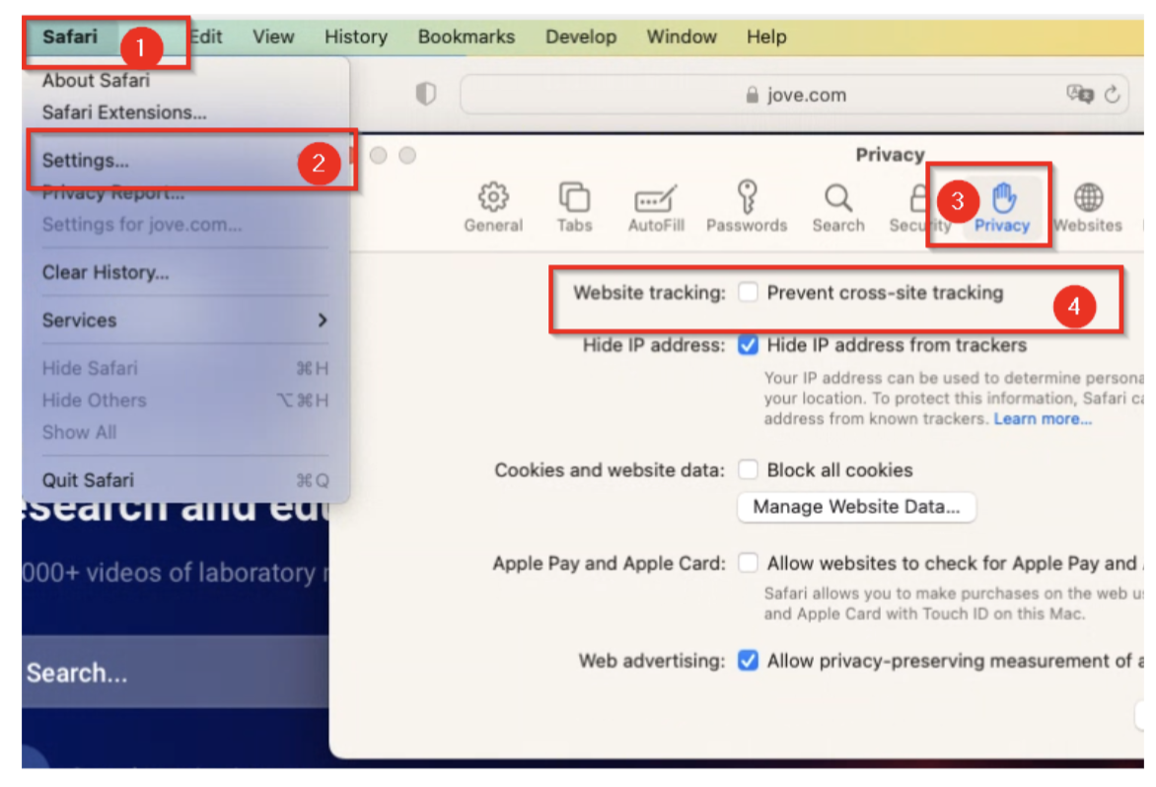Reload the jove.com page
The image size is (1156, 787).
click(x=1113, y=94)
